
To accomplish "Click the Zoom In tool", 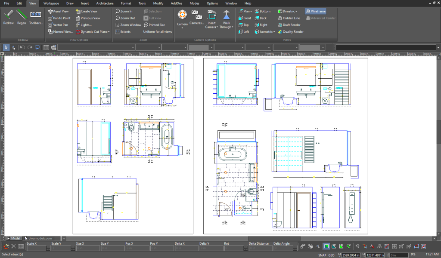I will point(124,11).
